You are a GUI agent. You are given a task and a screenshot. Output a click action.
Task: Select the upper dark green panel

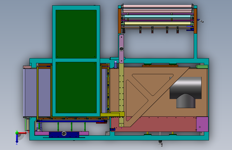point(76,34)
